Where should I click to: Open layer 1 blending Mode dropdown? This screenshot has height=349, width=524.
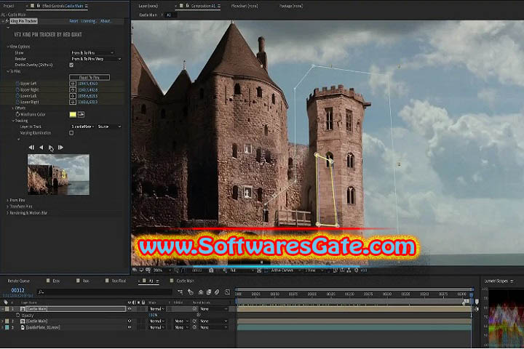pos(156,309)
